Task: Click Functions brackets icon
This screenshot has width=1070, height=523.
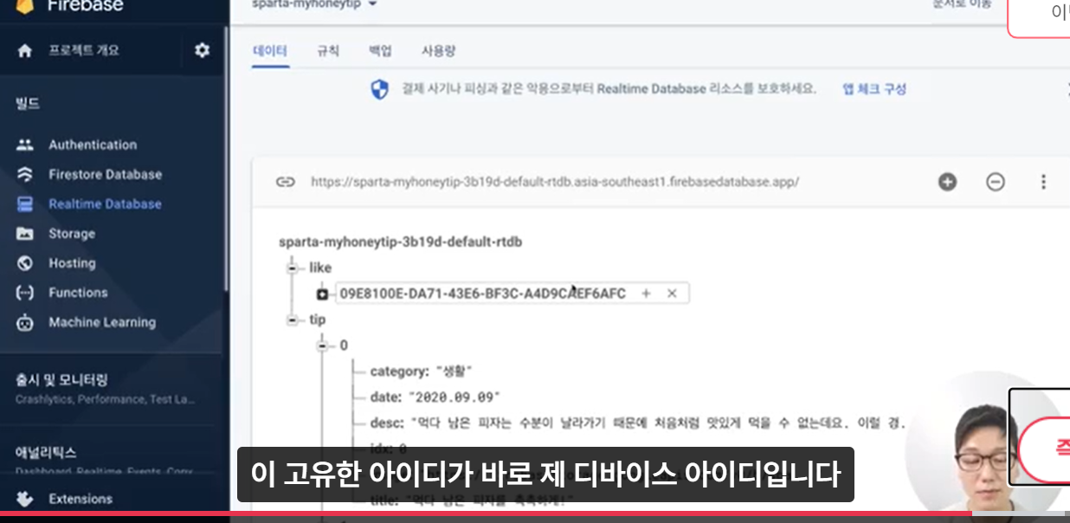Action: tap(25, 293)
